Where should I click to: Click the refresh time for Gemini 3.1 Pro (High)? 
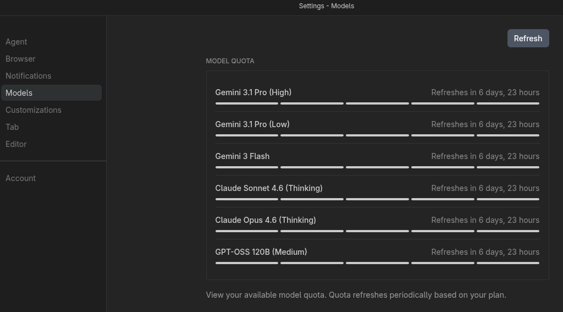485,92
